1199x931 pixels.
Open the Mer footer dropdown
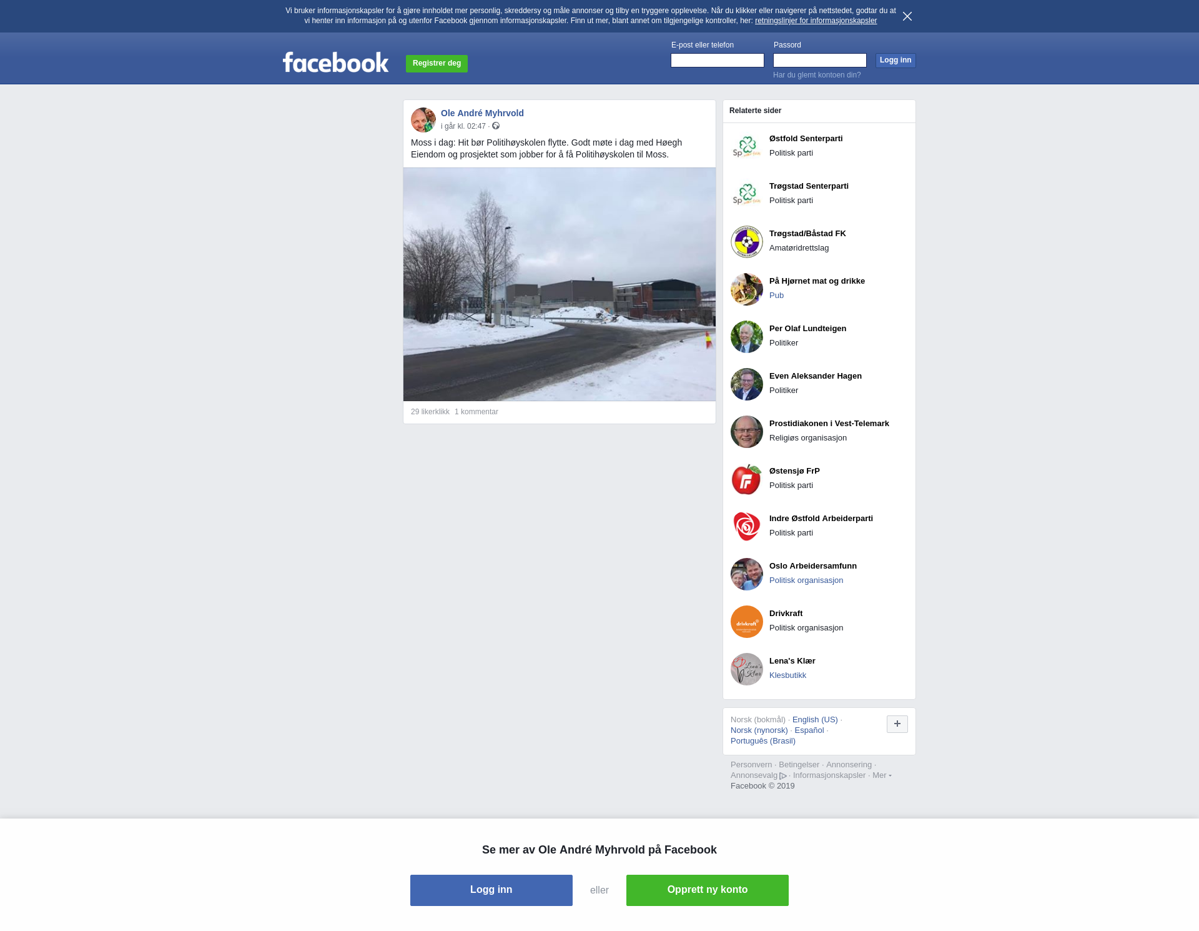881,775
